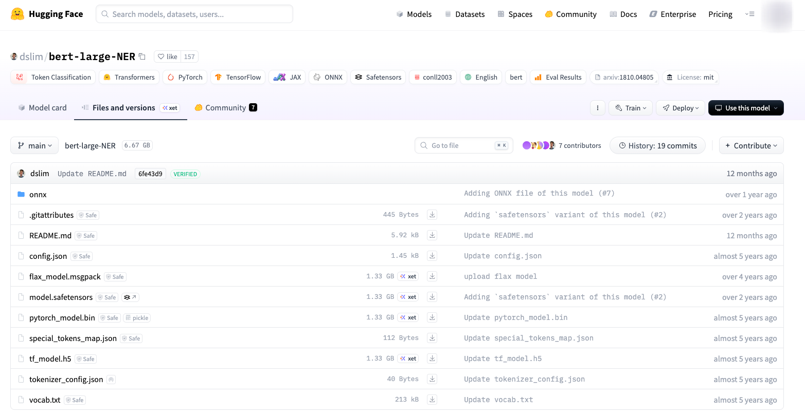The width and height of the screenshot is (805, 416).
Task: Download model.safetensors via its download icon
Action: (x=433, y=297)
